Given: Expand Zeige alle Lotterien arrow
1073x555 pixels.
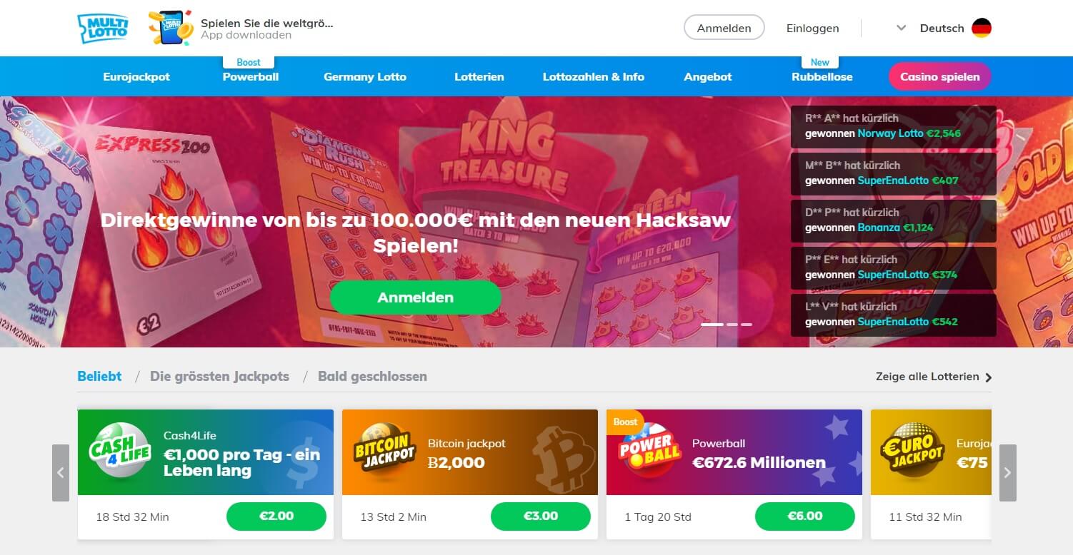Looking at the screenshot, I should click(989, 377).
